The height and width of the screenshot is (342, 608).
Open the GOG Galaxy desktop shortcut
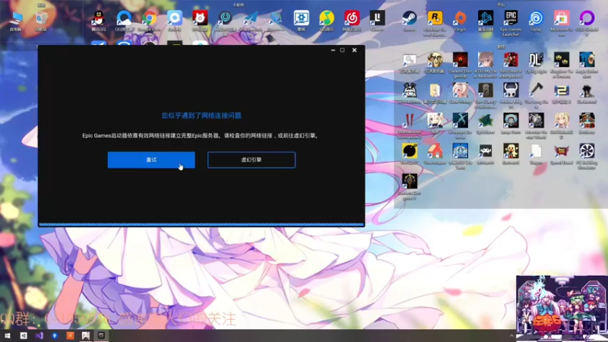coord(587,24)
